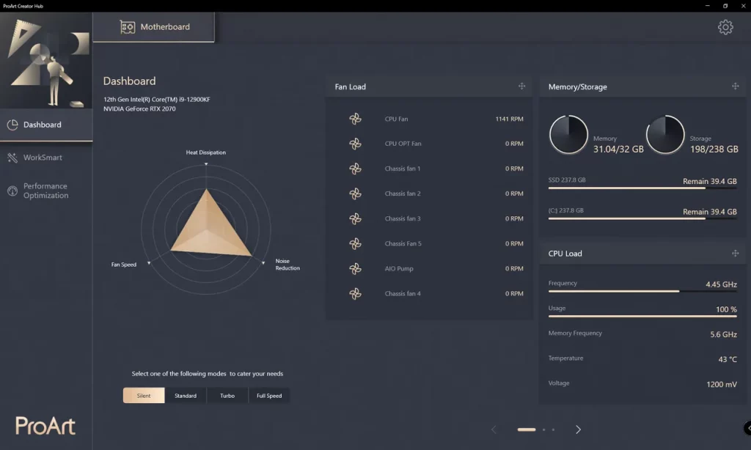
Task: Click the Fan Load panel move icon
Action: point(521,86)
